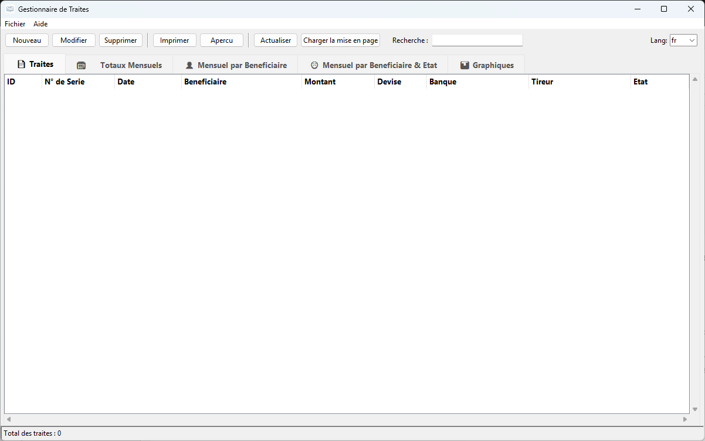This screenshot has width=705, height=441.
Task: Focus the Recherche search field
Action: 477,40
